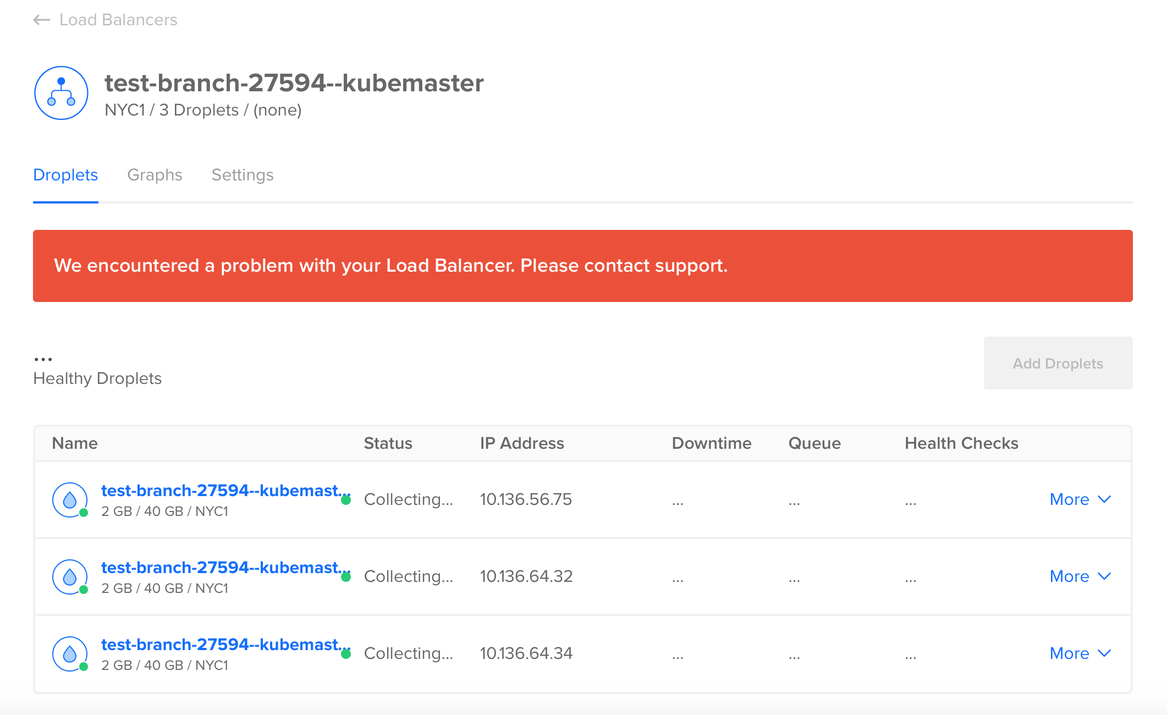Click the load balancer icon beside the title
Image resolution: width=1167 pixels, height=715 pixels.
coord(61,93)
